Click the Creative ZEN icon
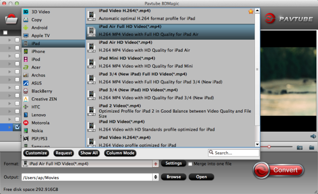318x194 pixels. 26,99
